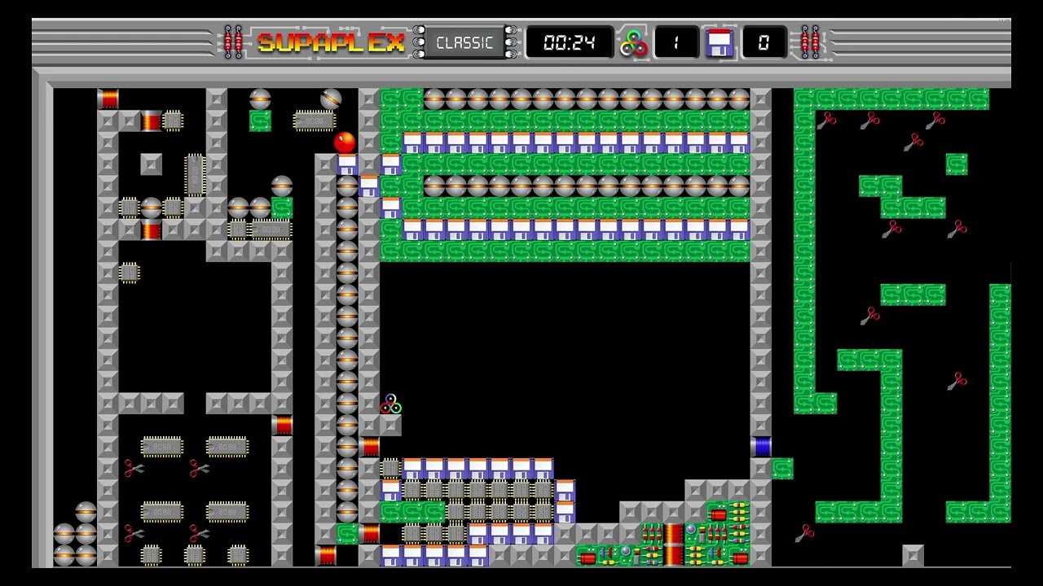This screenshot has height=586, width=1043.
Task: Click the vertical RAM chip in upper-left chamber
Action: (x=195, y=175)
